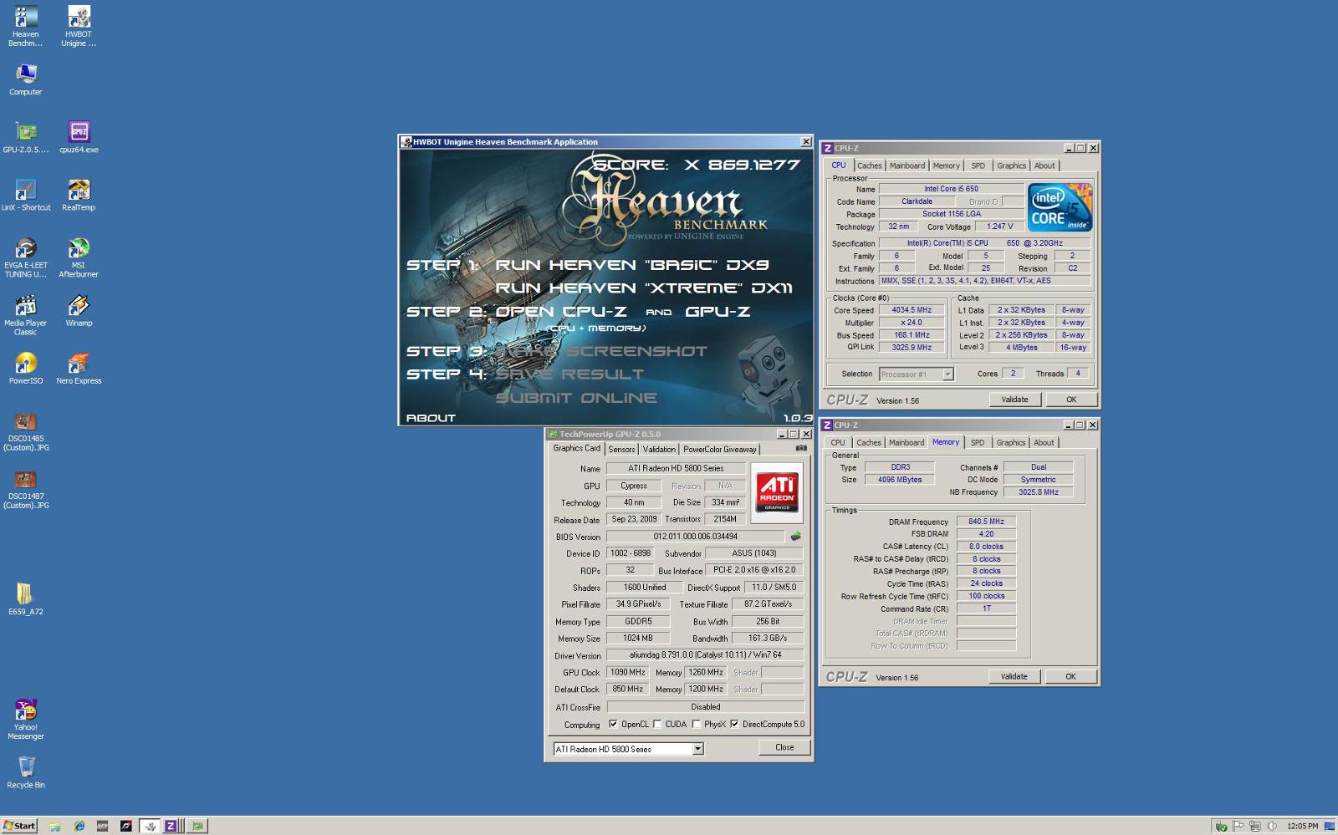Switch to Mainboard tab in upper CPU-Z
Viewport: 1338px width, 835px height.
point(907,165)
